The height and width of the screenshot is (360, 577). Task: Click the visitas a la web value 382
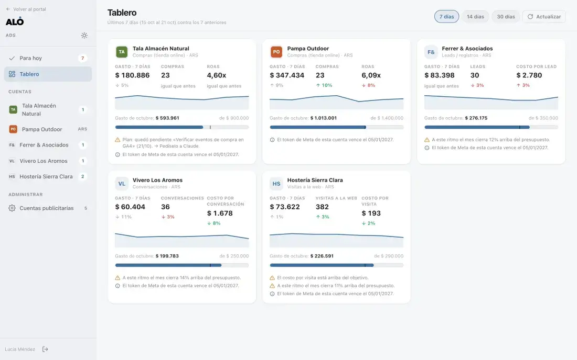pyautogui.click(x=322, y=207)
